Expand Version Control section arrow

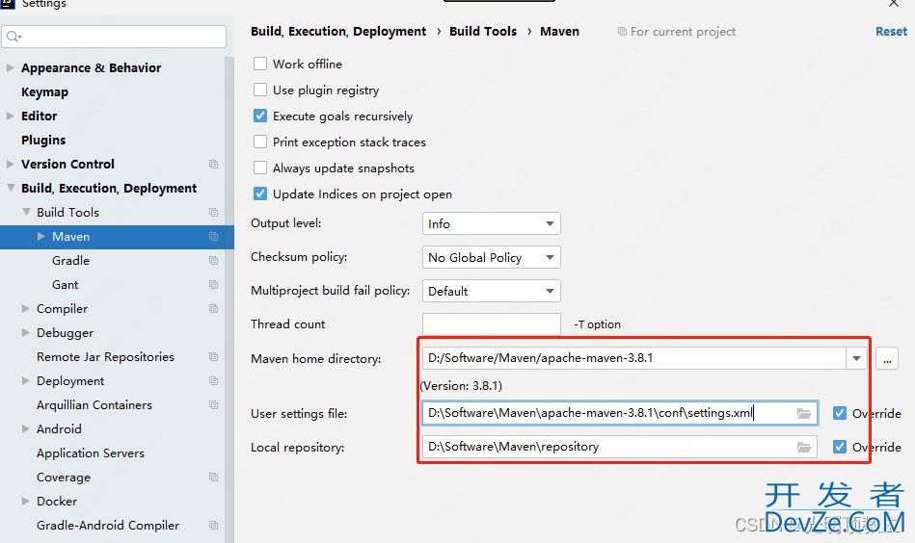(x=10, y=165)
